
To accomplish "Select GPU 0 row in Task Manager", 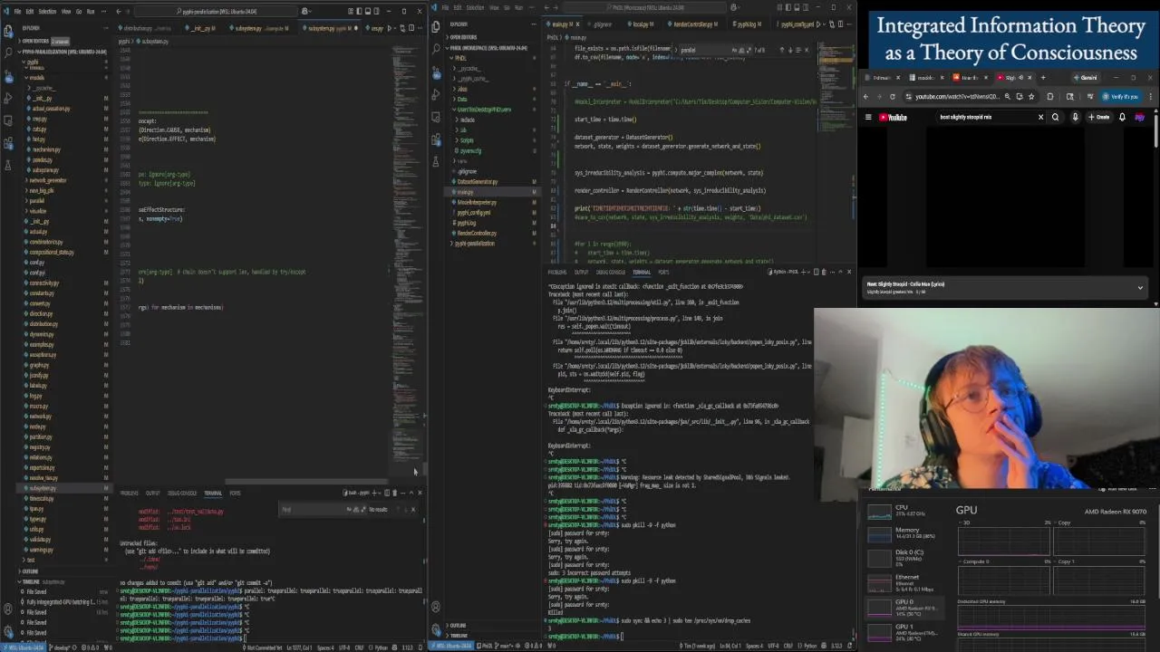I will (x=904, y=607).
